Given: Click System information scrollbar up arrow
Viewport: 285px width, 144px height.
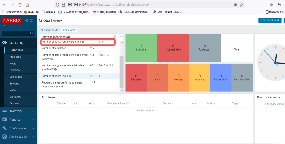Looking at the screenshot, I should pos(122,42).
